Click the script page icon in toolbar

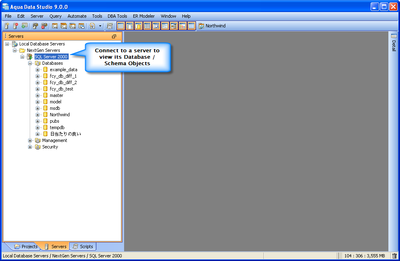tap(92, 26)
